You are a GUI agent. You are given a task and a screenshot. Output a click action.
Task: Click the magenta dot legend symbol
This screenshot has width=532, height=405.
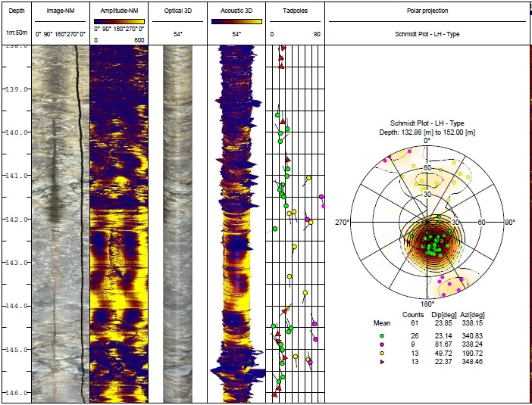(382, 344)
